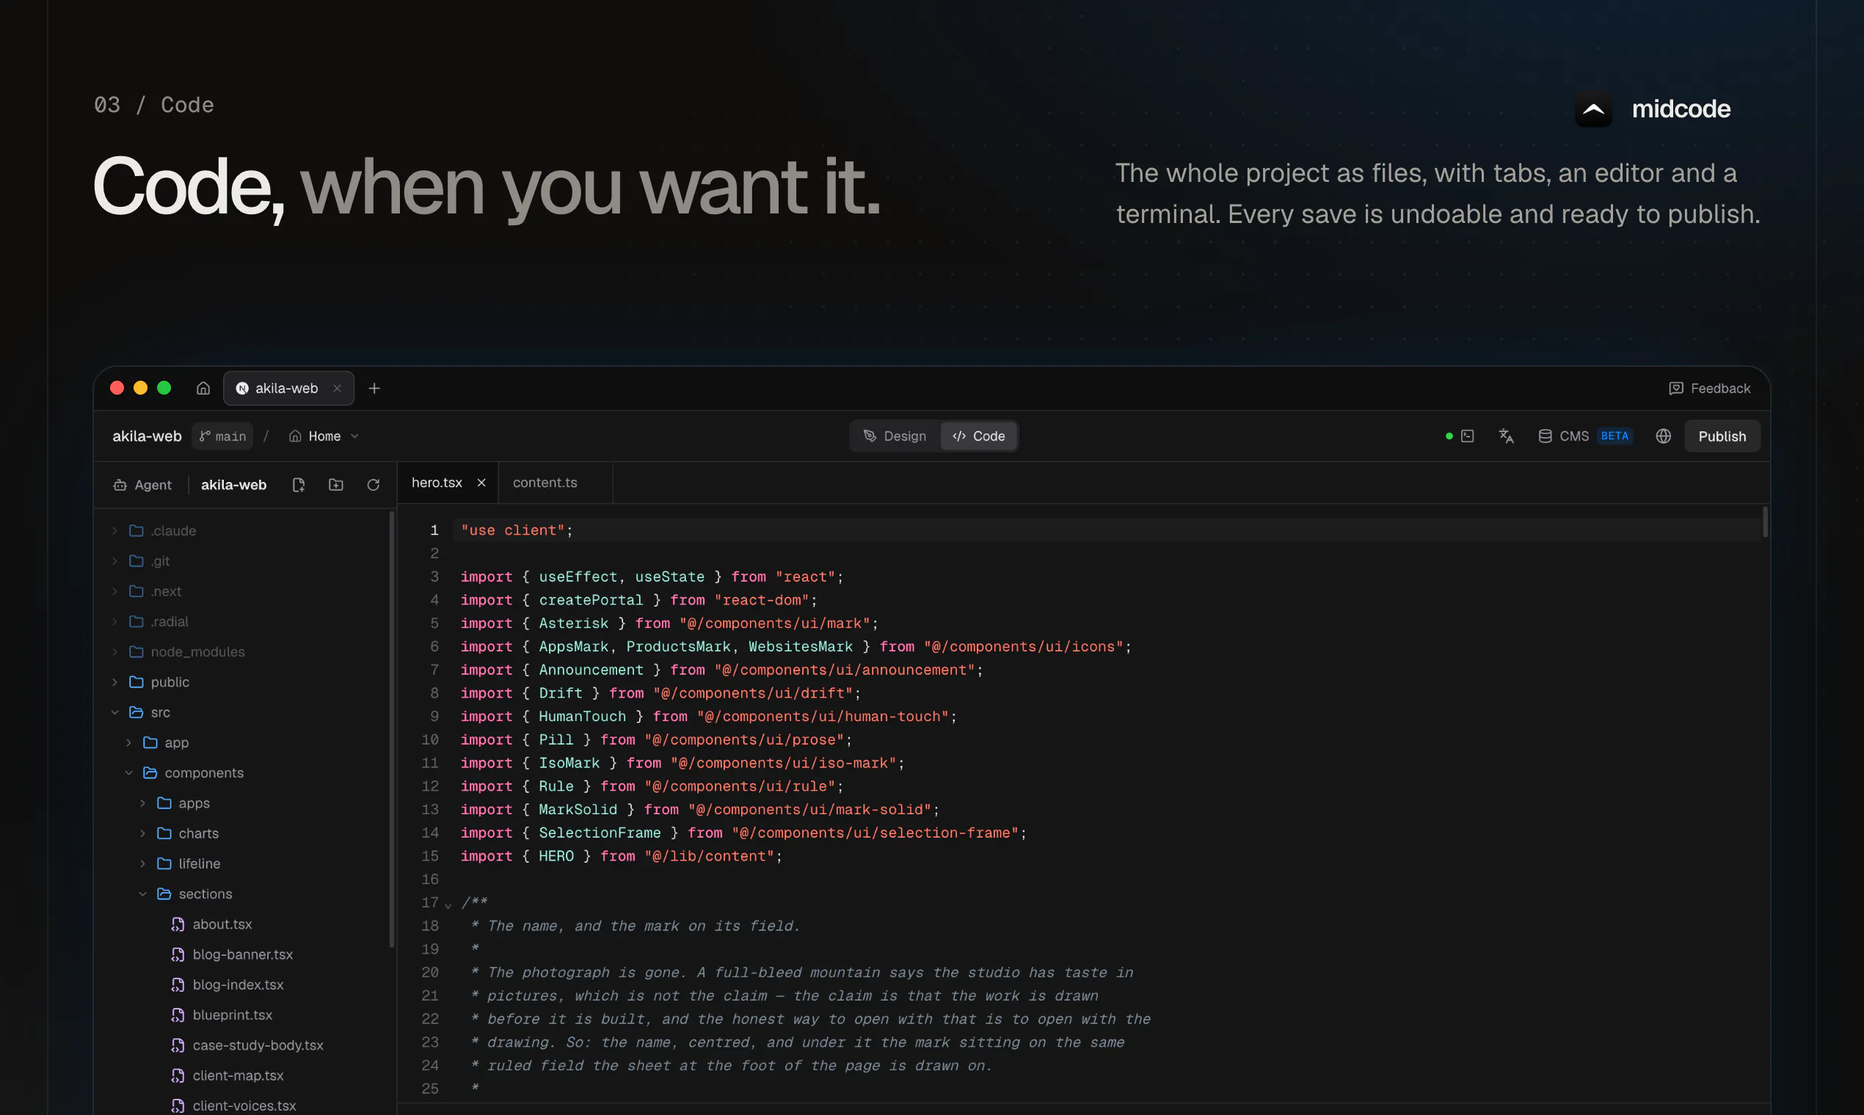Viewport: 1864px width, 1115px height.
Task: Click line number 15 in gutter
Action: 430,857
